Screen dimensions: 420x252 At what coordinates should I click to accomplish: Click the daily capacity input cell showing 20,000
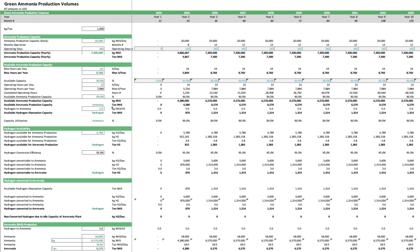tap(93, 41)
